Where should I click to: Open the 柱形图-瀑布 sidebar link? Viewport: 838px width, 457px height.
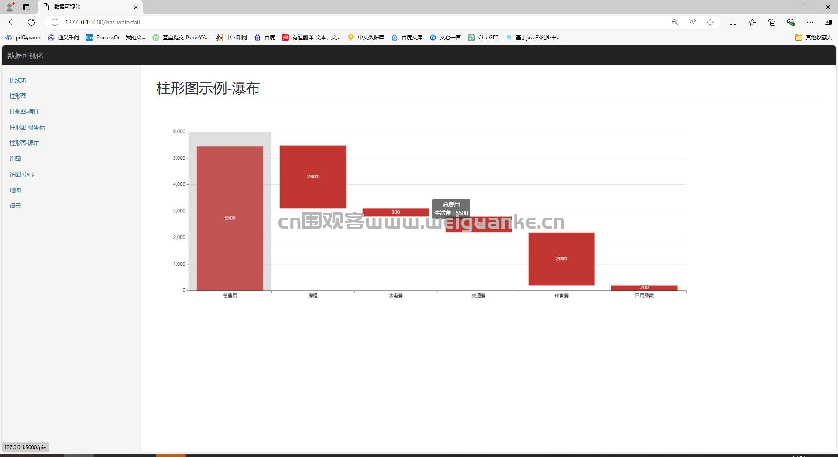(x=24, y=143)
